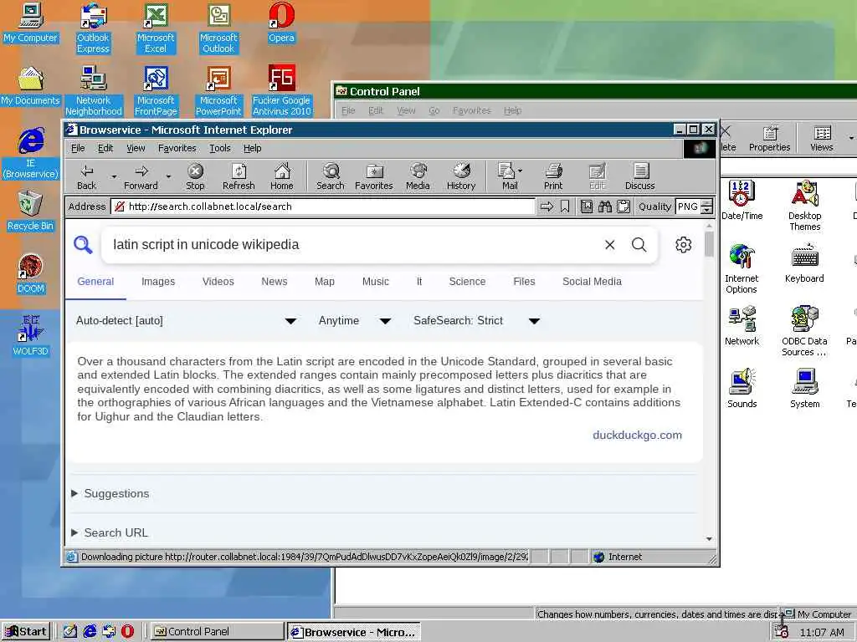Click the clipboard icon beside Quality
The width and height of the screenshot is (857, 642).
tap(623, 206)
